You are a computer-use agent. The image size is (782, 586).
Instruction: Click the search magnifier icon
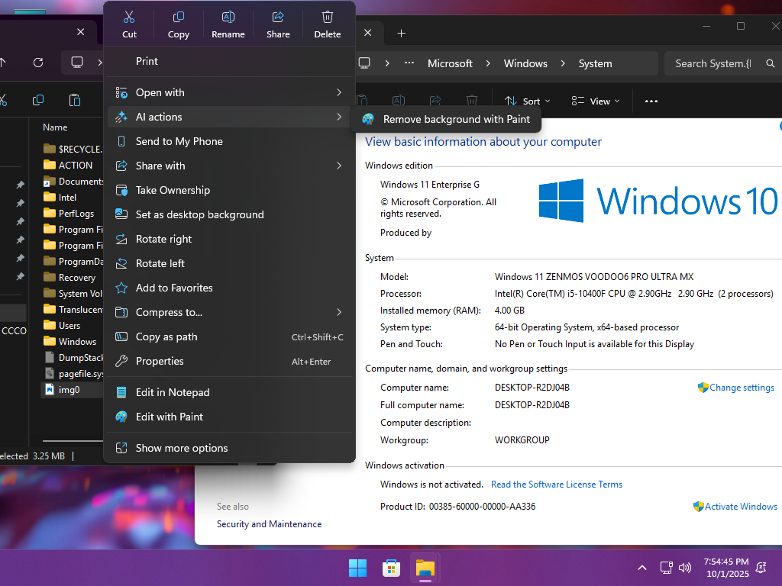pyautogui.click(x=771, y=64)
